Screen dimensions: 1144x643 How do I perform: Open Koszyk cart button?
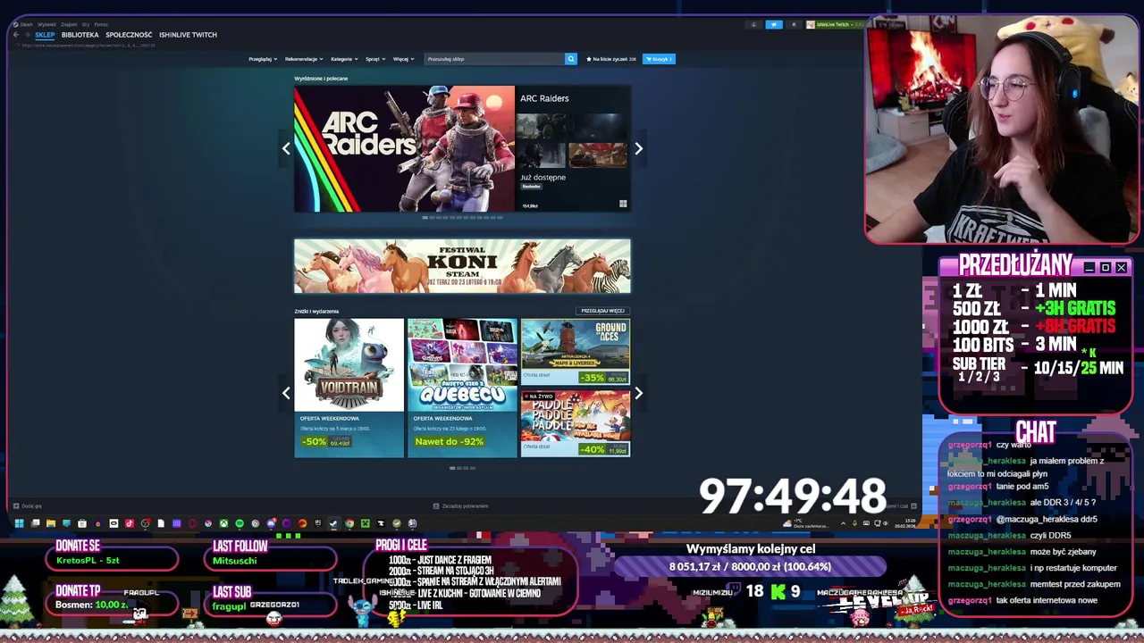(x=660, y=59)
